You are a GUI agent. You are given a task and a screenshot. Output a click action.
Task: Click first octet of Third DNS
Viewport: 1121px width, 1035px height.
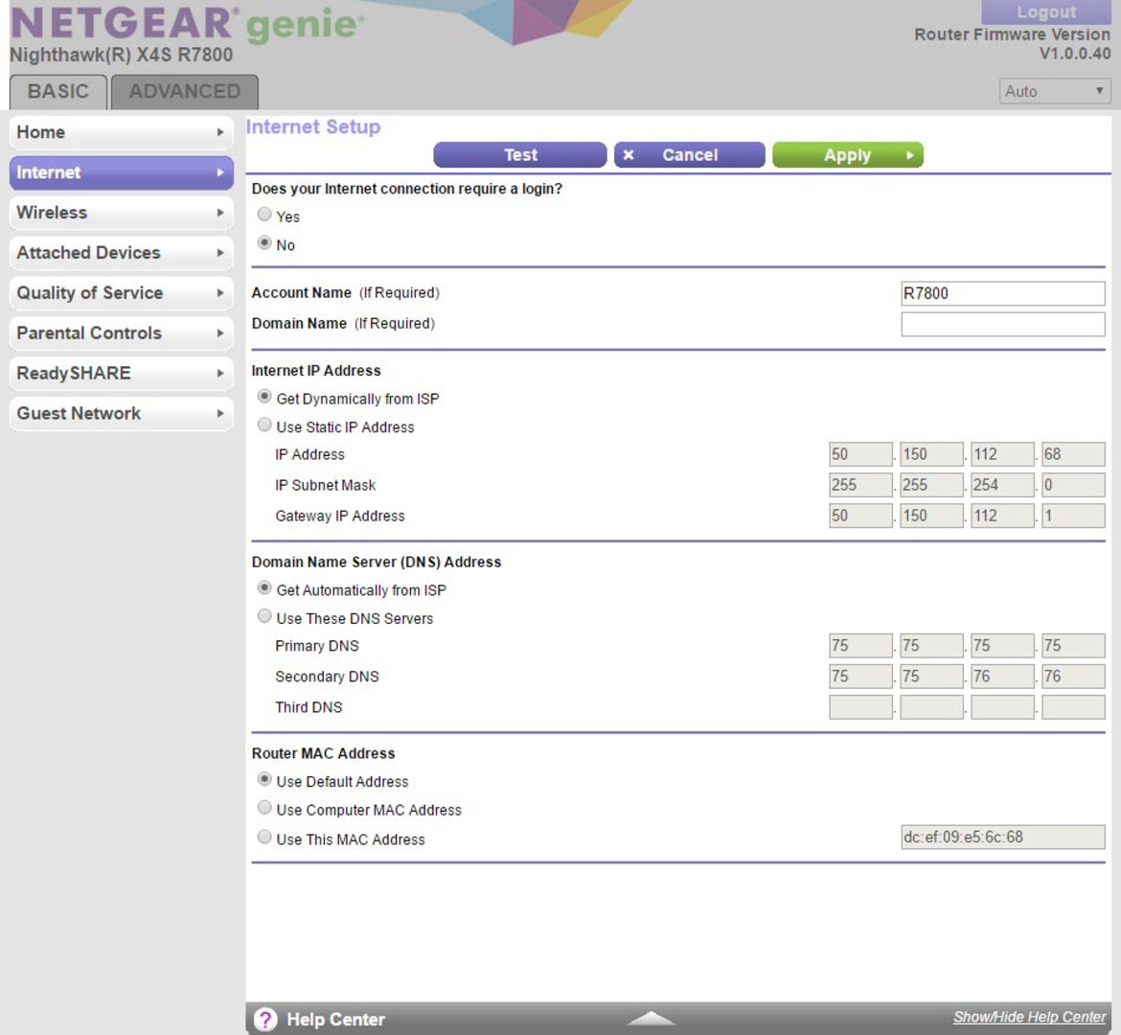tap(860, 707)
